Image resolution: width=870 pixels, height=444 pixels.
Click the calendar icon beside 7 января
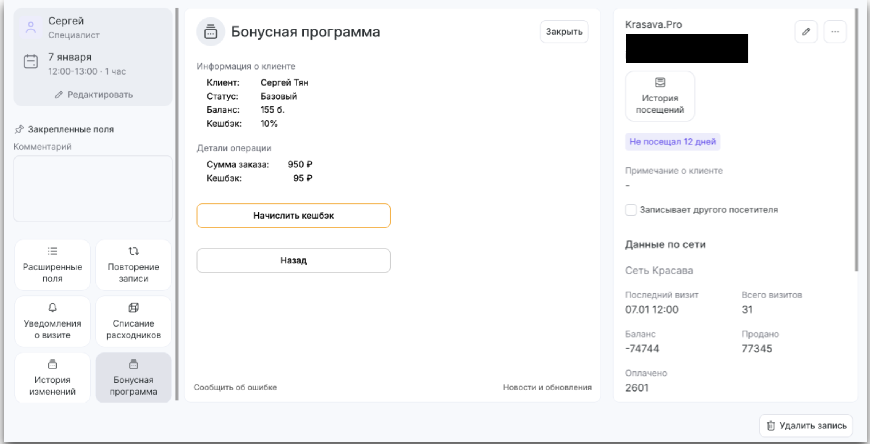coord(31,62)
